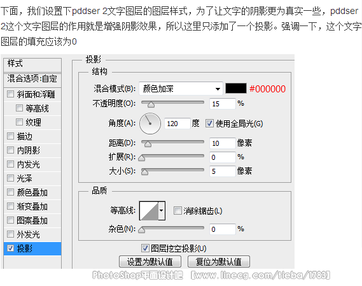Select the 渐变叠加 list entry

pyautogui.click(x=32, y=206)
